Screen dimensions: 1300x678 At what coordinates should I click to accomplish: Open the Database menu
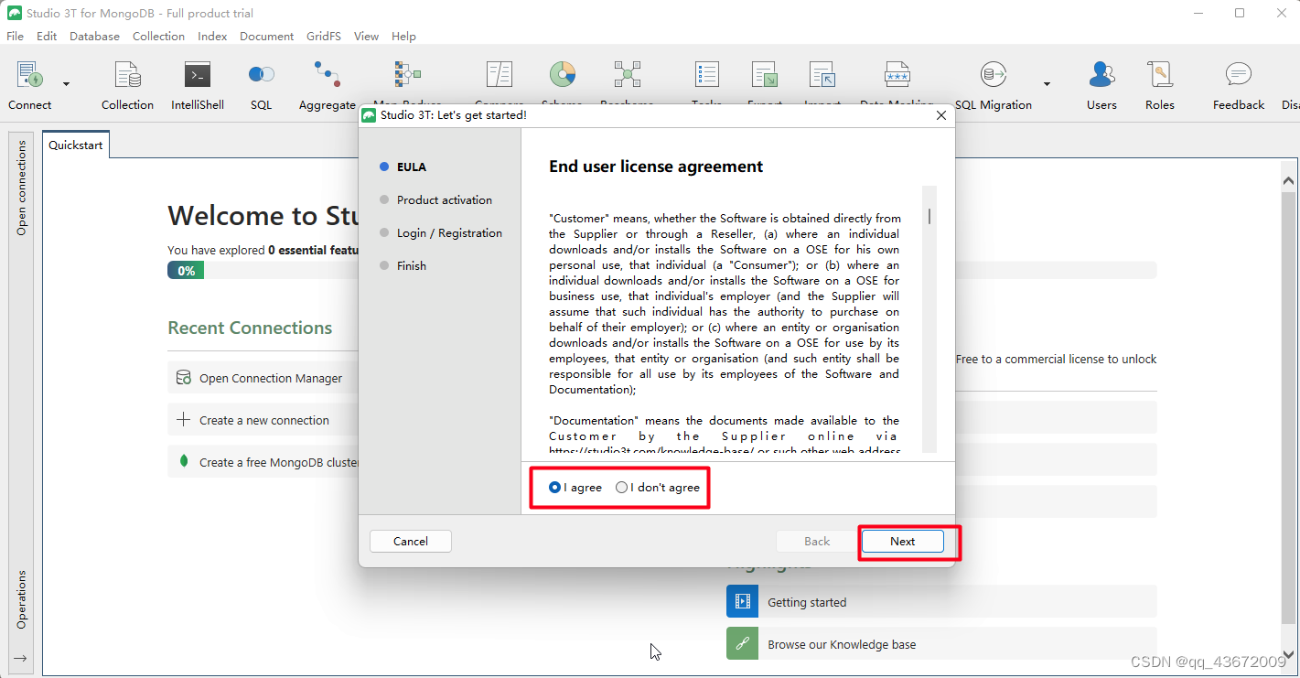pyautogui.click(x=95, y=37)
